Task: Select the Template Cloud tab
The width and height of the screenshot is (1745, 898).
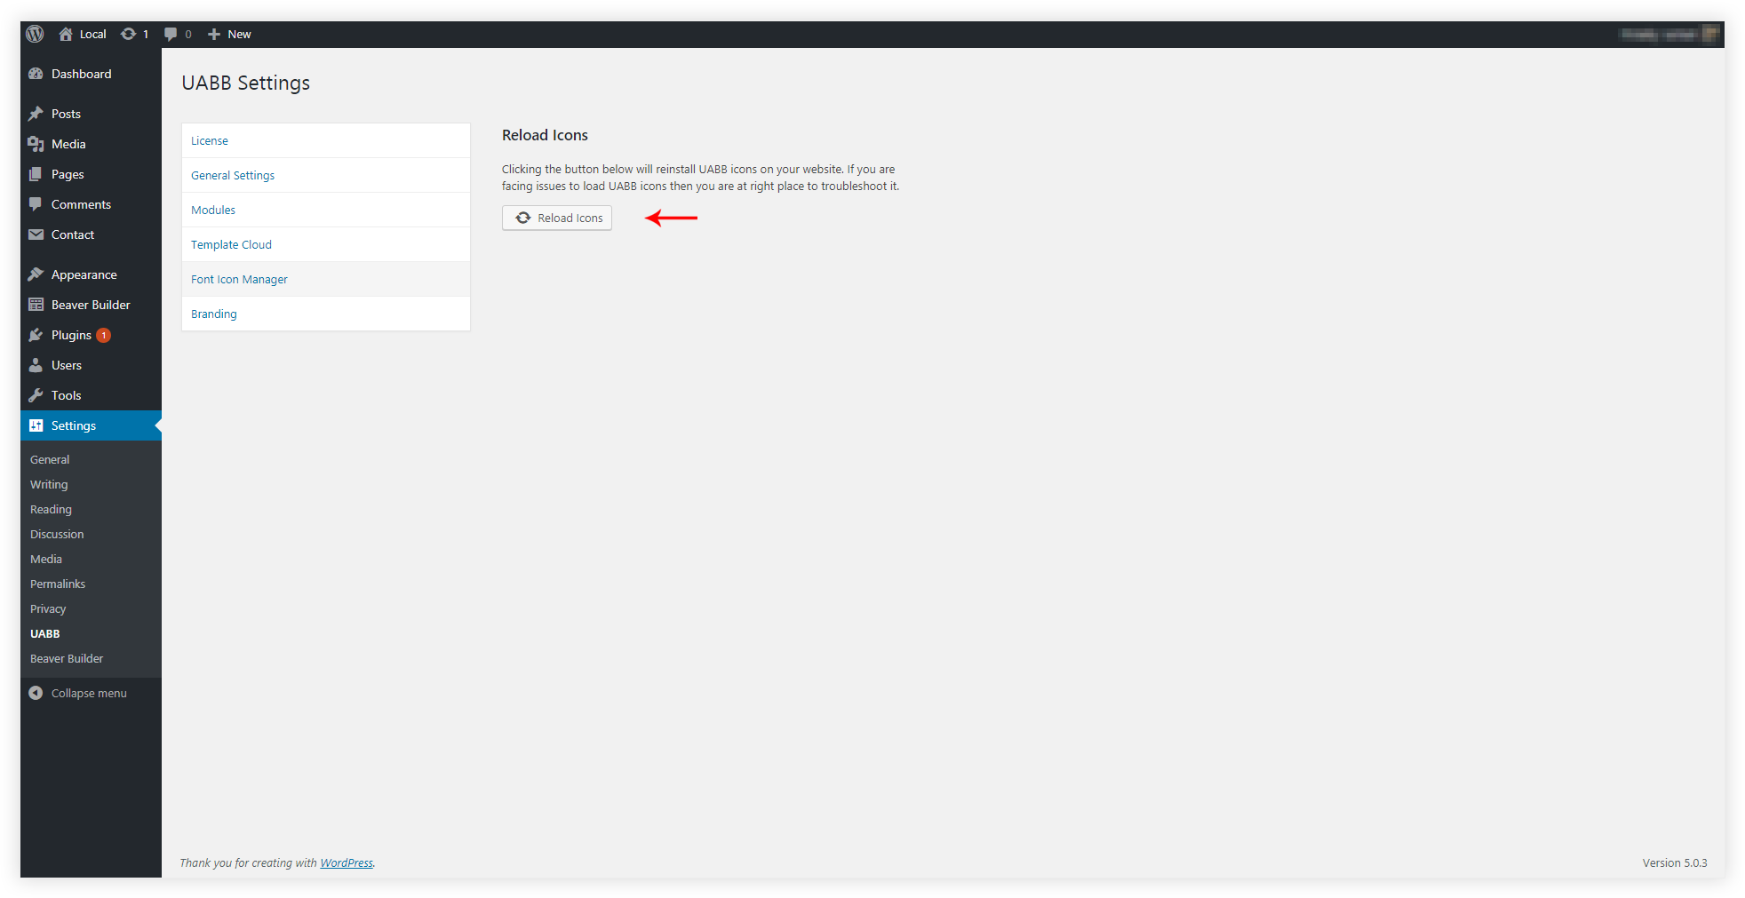Action: [x=231, y=244]
